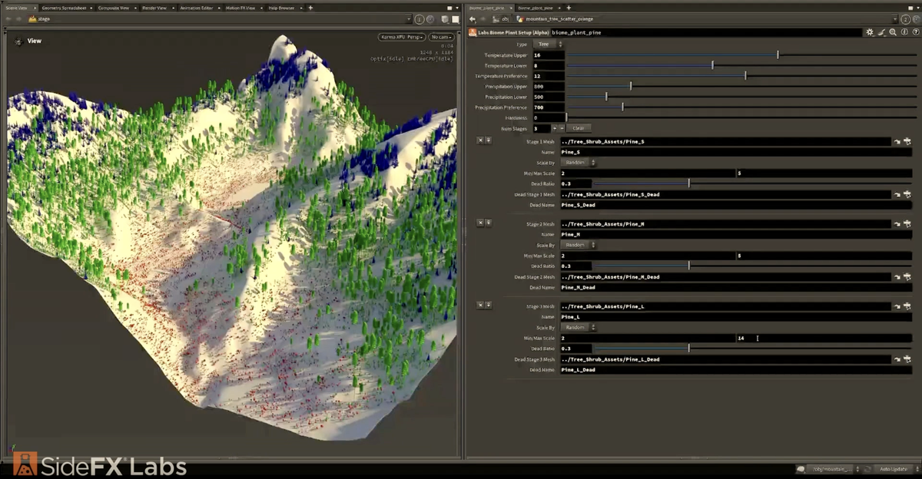Screen dimensions: 922x479
Task: Click the magnifier search icon in parameter editor
Action: click(893, 32)
